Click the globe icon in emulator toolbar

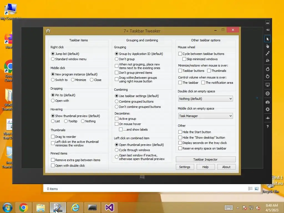tap(268, 93)
